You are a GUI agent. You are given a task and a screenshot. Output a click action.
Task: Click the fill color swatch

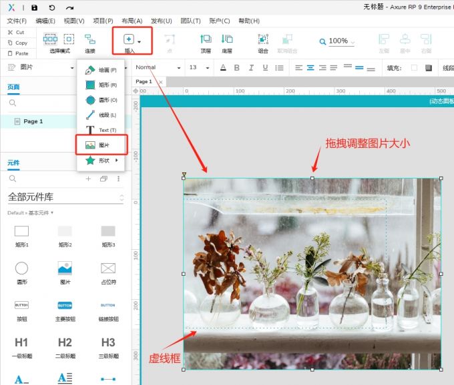tap(415, 68)
